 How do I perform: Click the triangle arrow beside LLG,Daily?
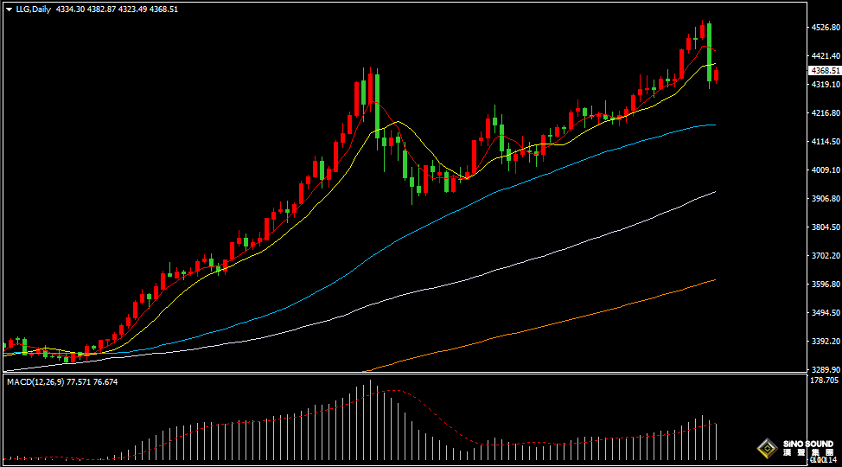coord(9,10)
